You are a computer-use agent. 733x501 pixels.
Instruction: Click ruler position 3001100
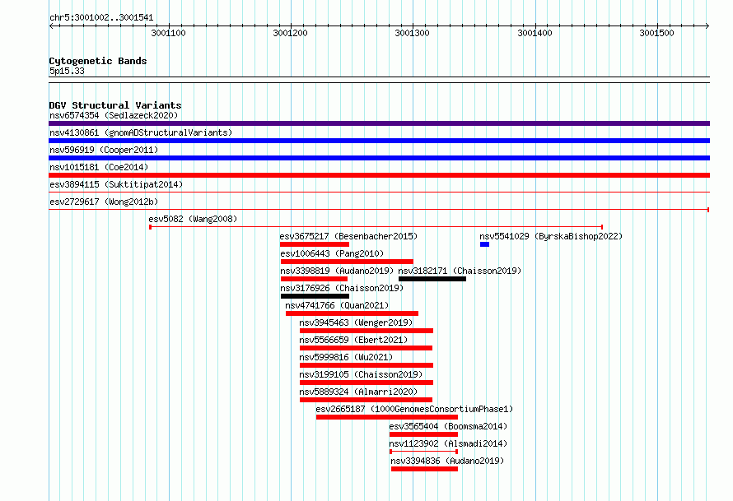[168, 33]
